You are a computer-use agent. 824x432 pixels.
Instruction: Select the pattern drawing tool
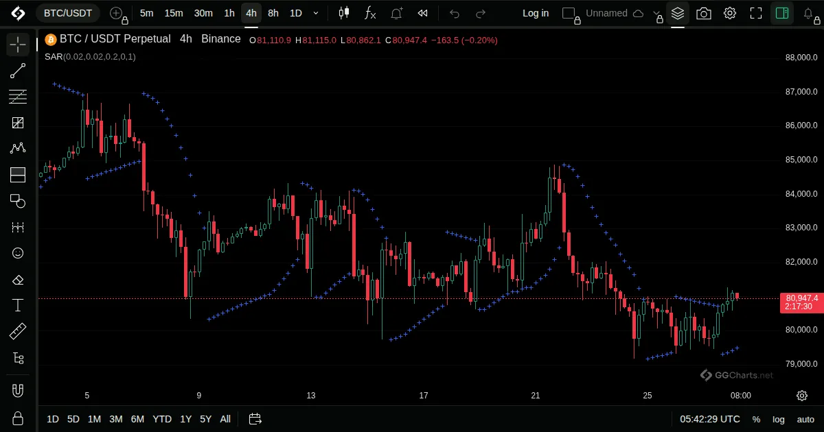pos(18,149)
